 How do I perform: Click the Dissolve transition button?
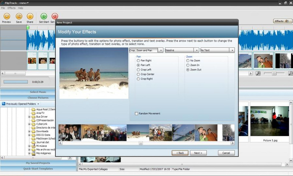tap(179, 50)
